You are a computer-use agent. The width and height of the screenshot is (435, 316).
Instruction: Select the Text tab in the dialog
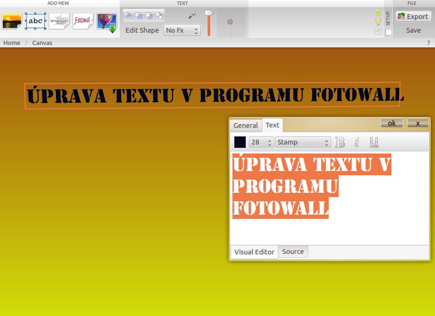tap(272, 125)
